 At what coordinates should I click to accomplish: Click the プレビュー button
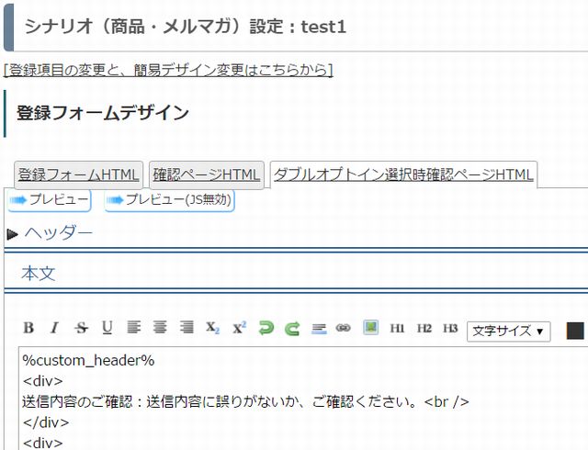click(50, 200)
